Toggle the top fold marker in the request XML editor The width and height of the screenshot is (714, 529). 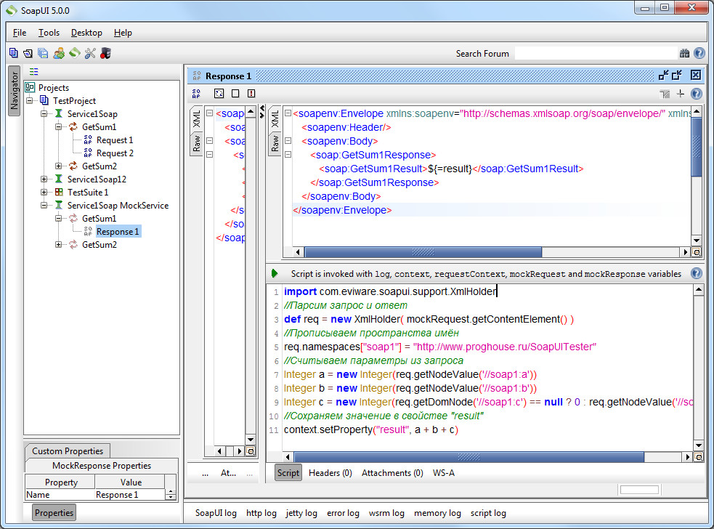pos(209,113)
